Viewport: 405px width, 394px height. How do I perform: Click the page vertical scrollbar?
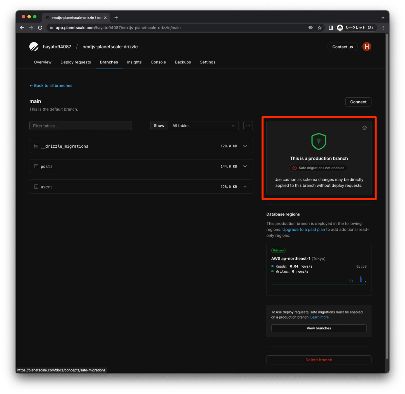click(x=387, y=195)
